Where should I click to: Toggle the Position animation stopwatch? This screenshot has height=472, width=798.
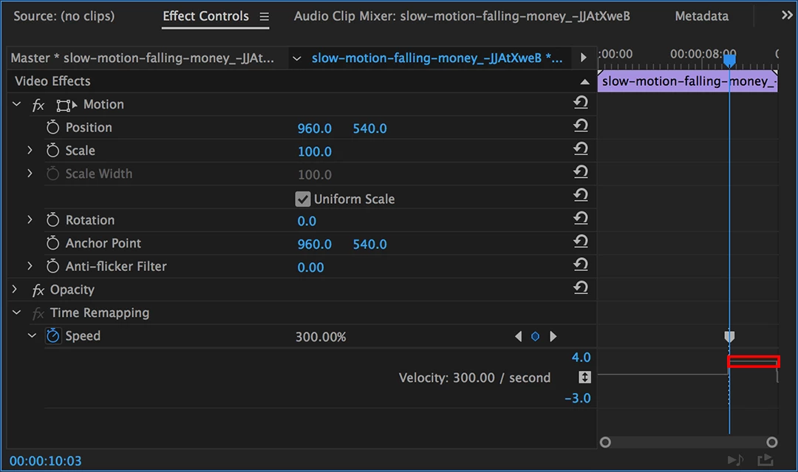click(x=53, y=127)
